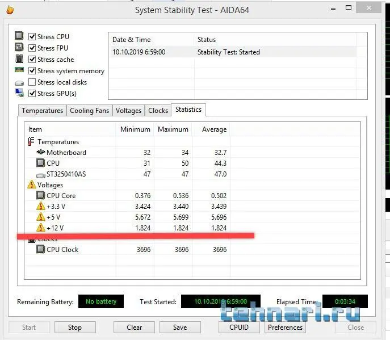Click the CPU chip icon beside Stress CPU
This screenshot has height=340, width=390.
click(x=19, y=36)
